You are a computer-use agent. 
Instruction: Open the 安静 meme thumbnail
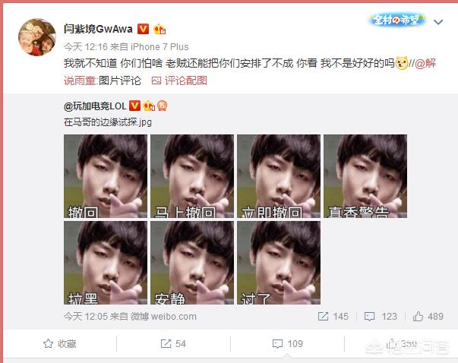click(192, 263)
